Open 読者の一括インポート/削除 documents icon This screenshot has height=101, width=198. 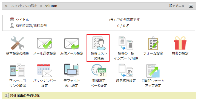pos(126,43)
